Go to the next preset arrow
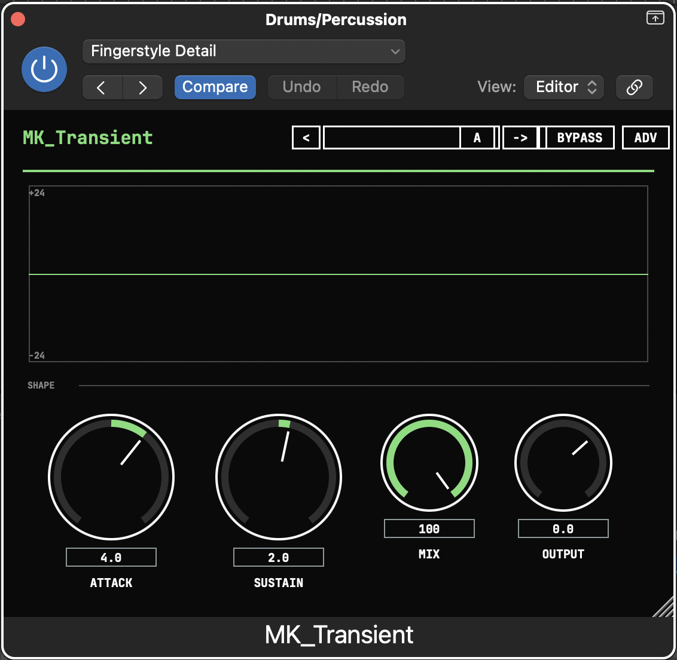Screen dimensions: 677x660 click(142, 88)
